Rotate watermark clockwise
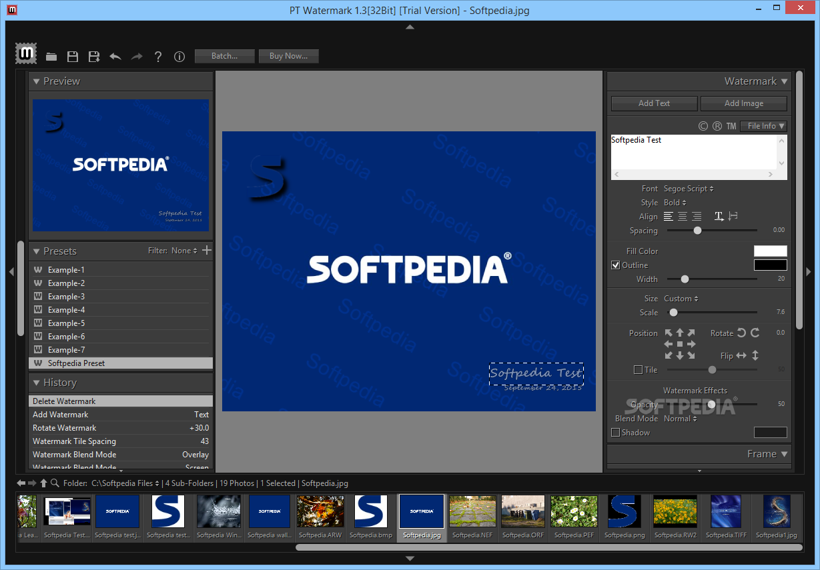The height and width of the screenshot is (570, 820). coord(755,333)
